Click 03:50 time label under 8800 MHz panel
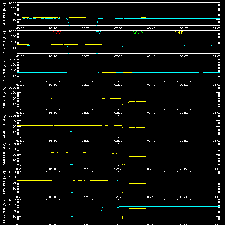 184,197
